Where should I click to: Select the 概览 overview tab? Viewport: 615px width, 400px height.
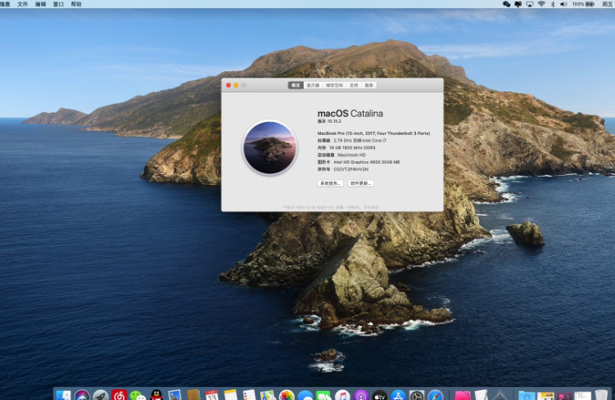[296, 85]
